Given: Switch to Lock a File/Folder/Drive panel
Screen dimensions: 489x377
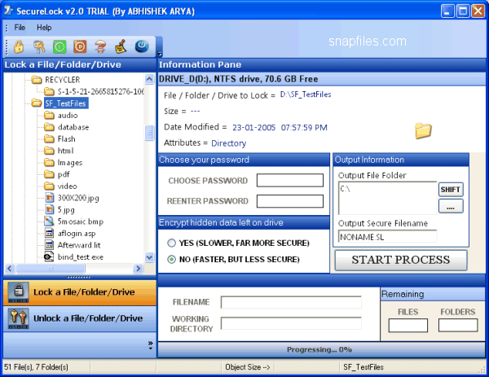Looking at the screenshot, I should (x=80, y=292).
